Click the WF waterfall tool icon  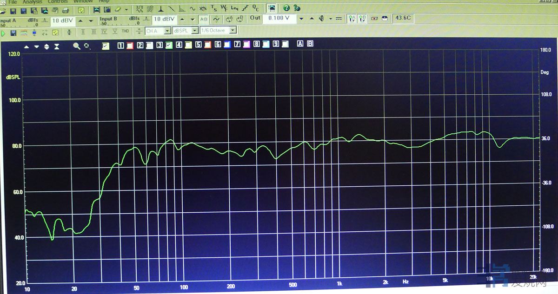click(224, 8)
